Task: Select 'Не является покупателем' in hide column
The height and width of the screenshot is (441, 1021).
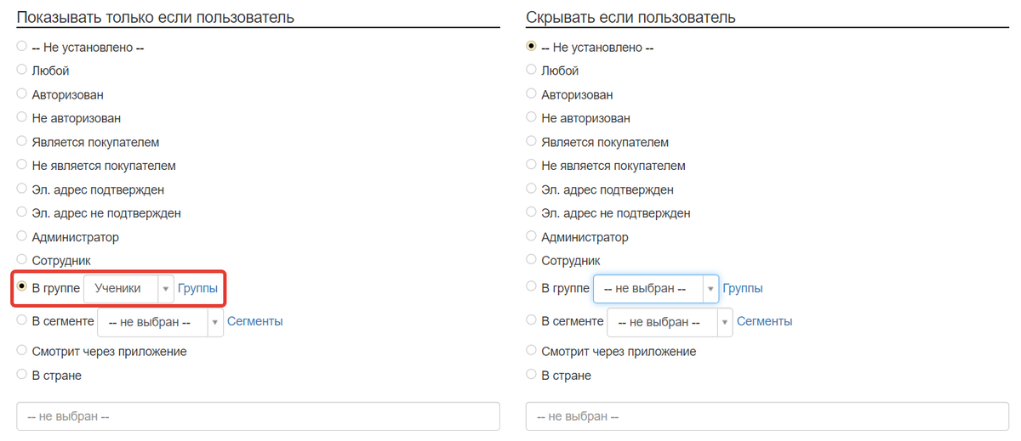Action: pyautogui.click(x=532, y=165)
